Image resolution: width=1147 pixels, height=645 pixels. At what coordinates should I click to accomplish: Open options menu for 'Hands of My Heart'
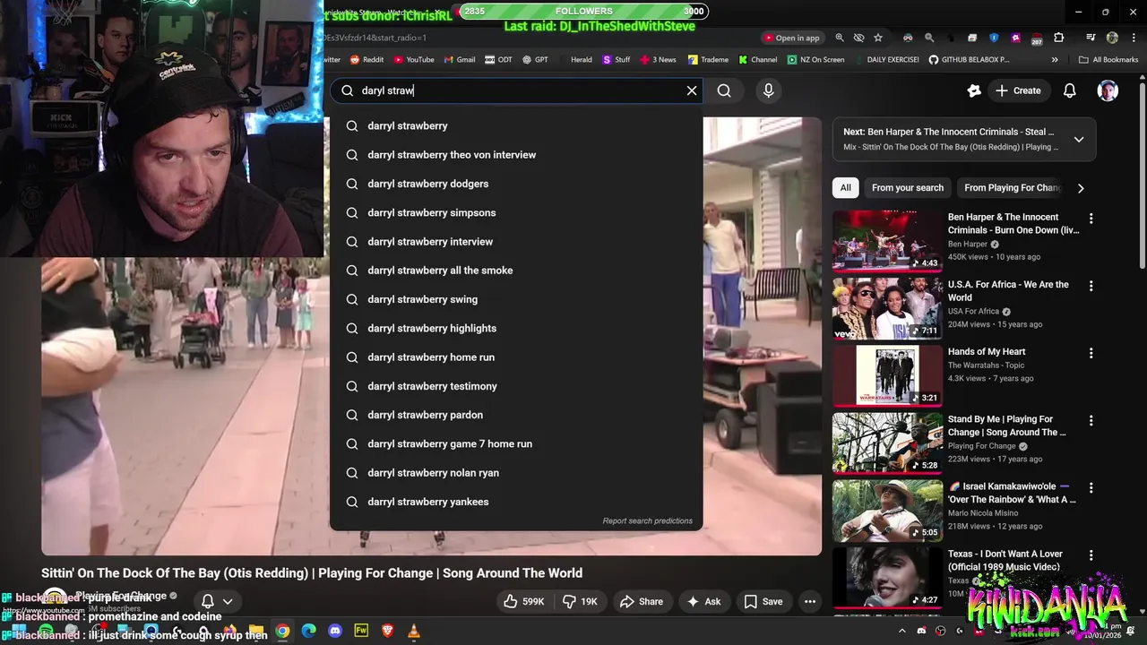[1091, 353]
